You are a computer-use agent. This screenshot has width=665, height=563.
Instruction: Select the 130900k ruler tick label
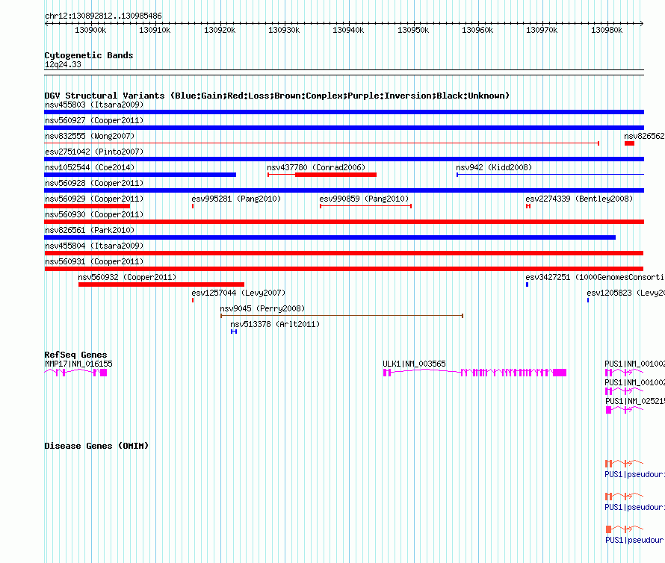click(x=90, y=30)
